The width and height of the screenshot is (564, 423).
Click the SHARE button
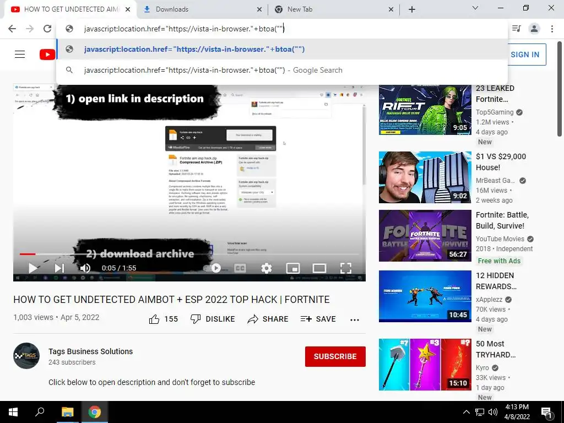click(268, 319)
